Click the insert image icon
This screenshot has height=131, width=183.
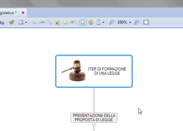(58, 22)
